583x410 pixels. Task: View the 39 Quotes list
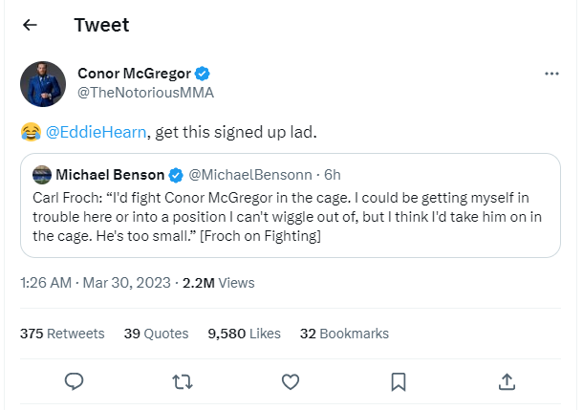click(x=145, y=334)
